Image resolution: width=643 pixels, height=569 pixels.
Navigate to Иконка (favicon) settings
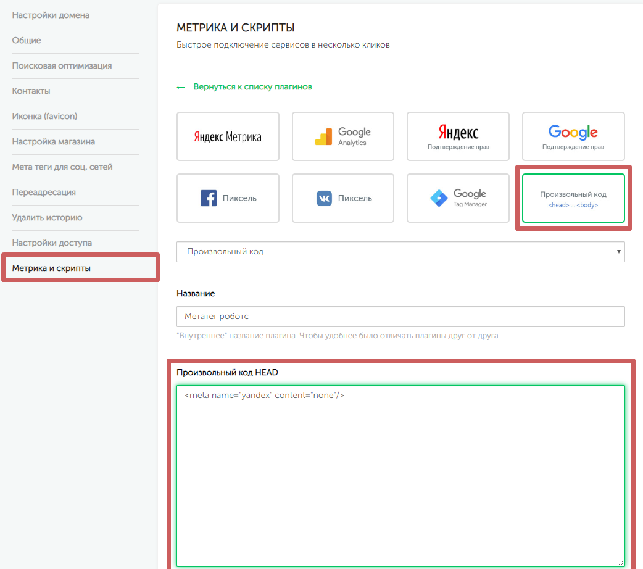click(x=44, y=116)
